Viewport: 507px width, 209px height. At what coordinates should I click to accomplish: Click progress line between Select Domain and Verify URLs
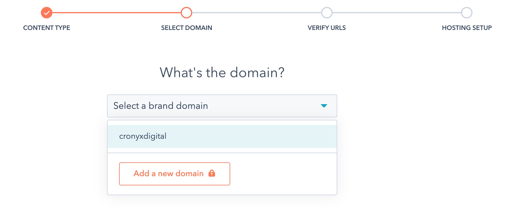256,13
